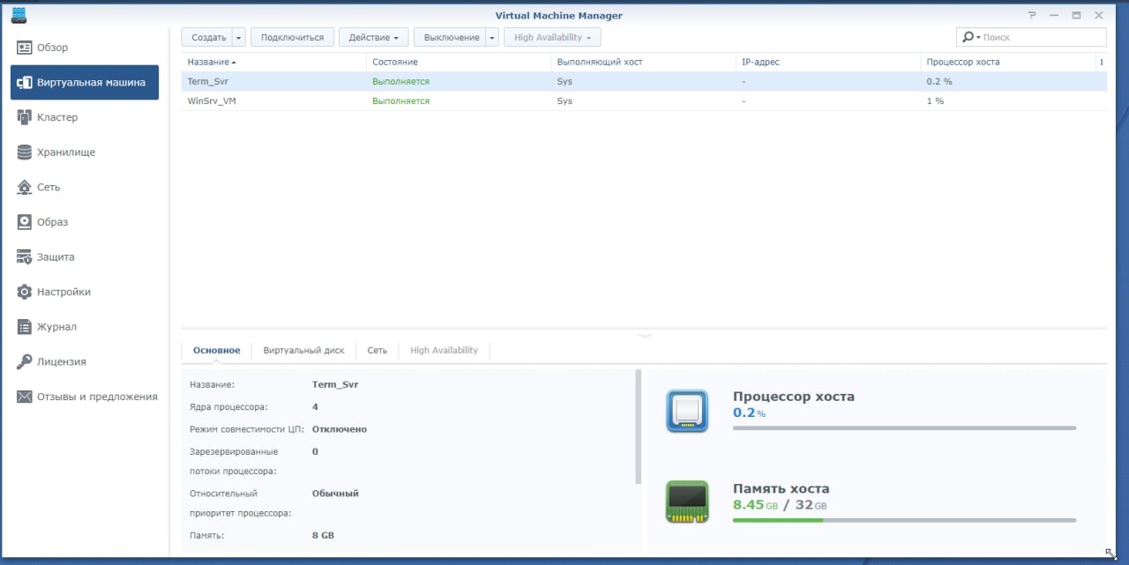This screenshot has width=1129, height=565.
Task: Open the Хранилище storage icon
Action: pyautogui.click(x=25, y=152)
